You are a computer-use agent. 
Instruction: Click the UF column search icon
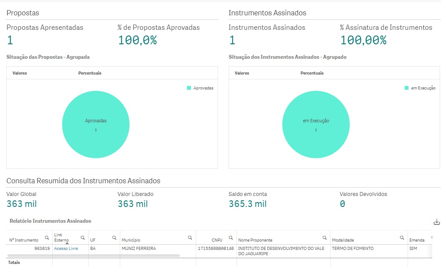tap(114, 238)
